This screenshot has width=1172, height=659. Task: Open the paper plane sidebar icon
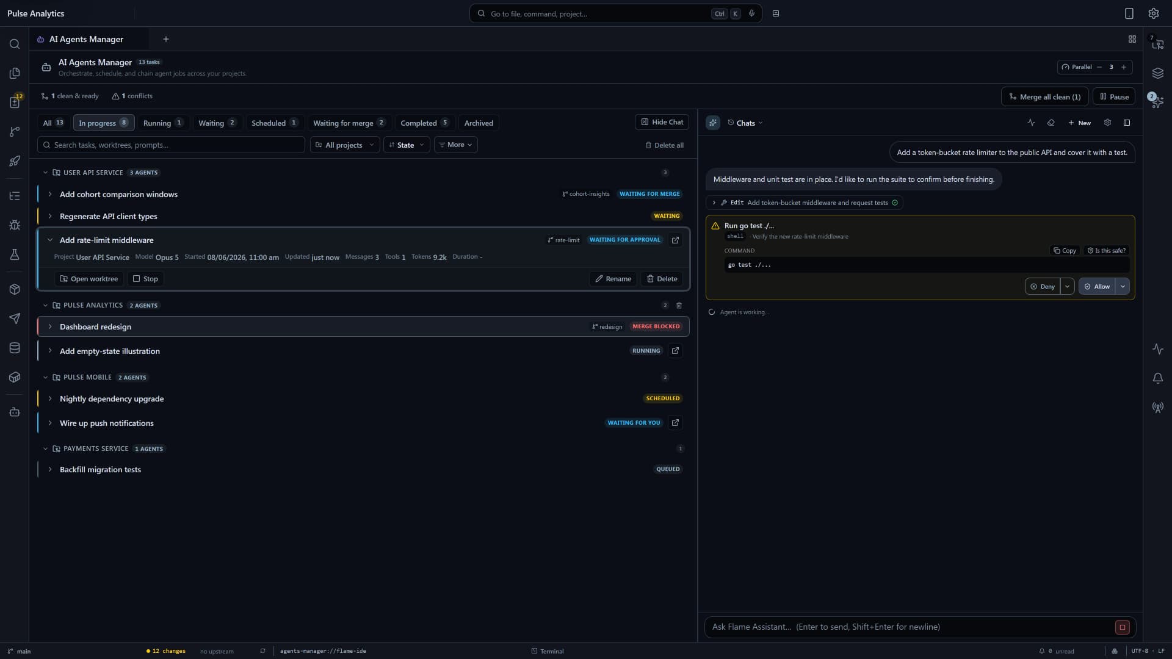[15, 319]
